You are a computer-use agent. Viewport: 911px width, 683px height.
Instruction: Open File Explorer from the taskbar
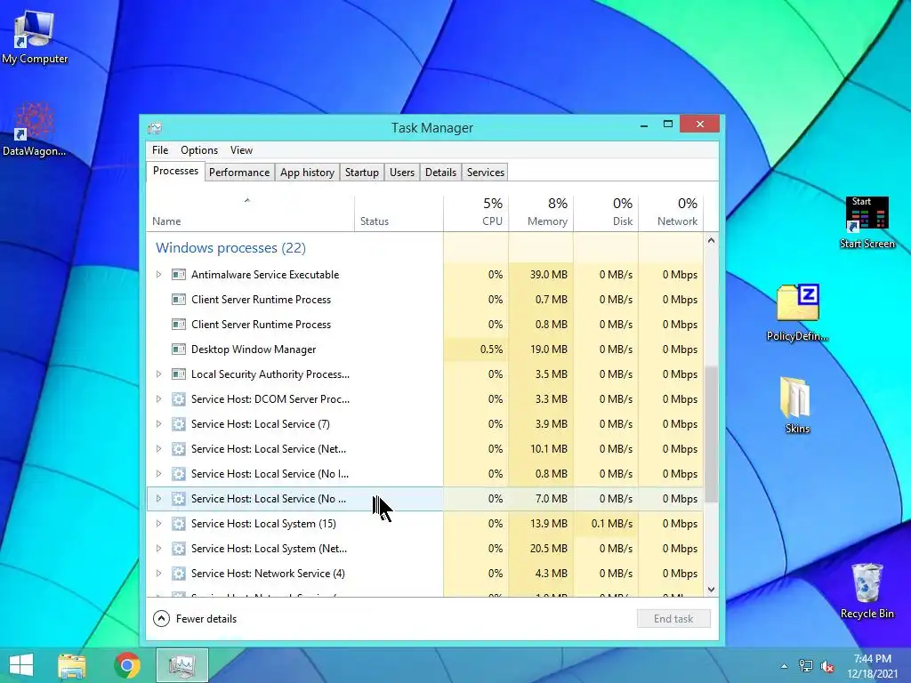(72, 665)
